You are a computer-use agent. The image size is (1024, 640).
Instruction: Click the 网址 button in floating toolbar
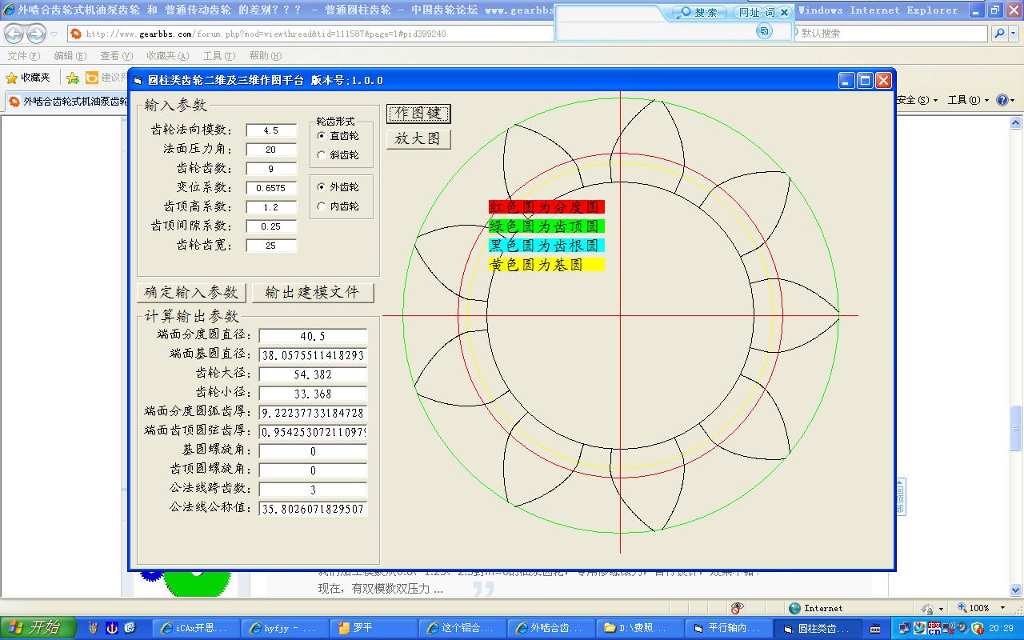tap(749, 12)
